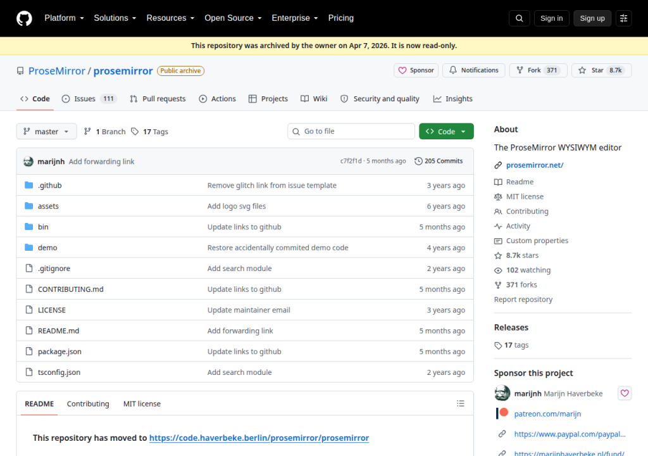Viewport: 648px width, 456px height.
Task: Open the green Code dropdown button
Action: pos(446,131)
